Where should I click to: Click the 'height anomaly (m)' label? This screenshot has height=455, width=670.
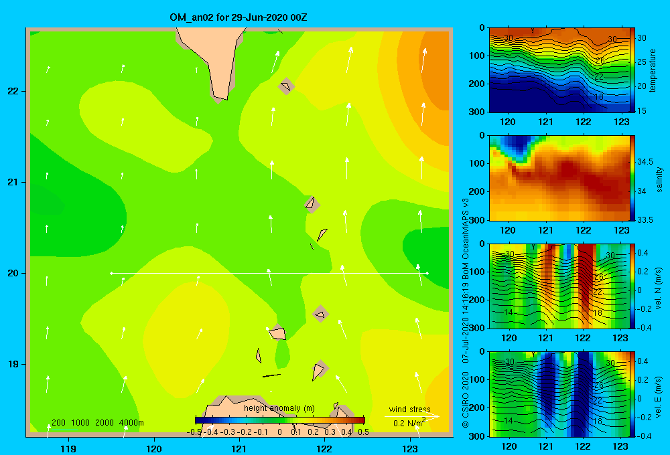coord(279,408)
